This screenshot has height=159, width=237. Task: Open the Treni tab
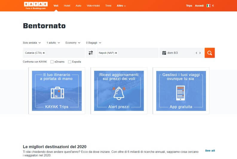108,6
